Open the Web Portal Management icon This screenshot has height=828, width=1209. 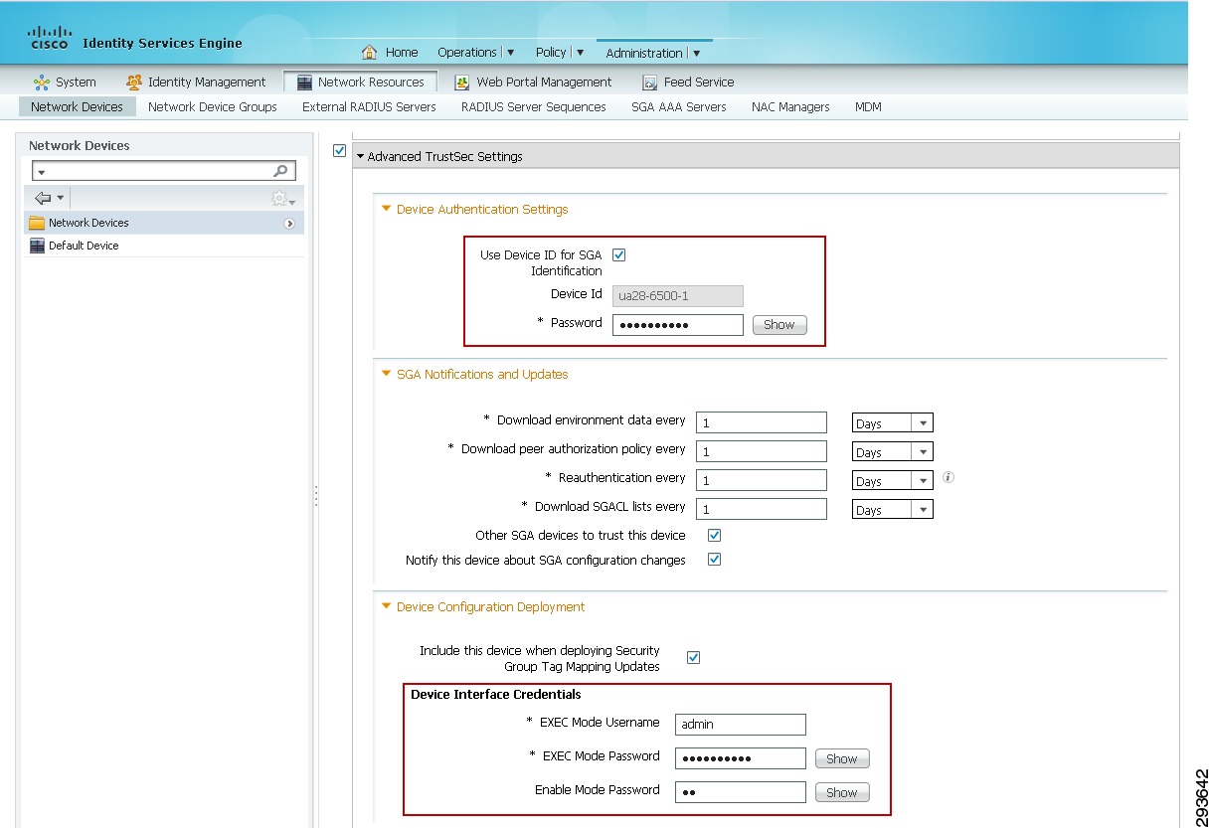(462, 83)
